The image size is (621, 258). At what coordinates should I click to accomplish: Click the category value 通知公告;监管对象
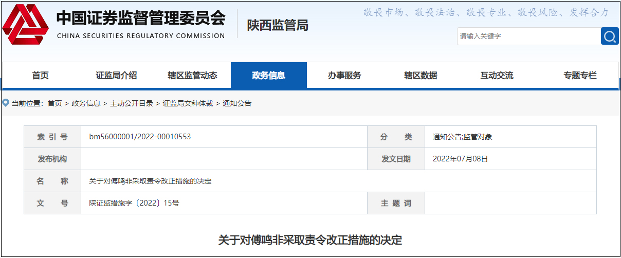[x=463, y=137]
